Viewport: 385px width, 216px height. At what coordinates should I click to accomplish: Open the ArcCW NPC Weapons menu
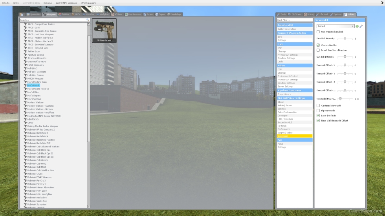coord(66,3)
